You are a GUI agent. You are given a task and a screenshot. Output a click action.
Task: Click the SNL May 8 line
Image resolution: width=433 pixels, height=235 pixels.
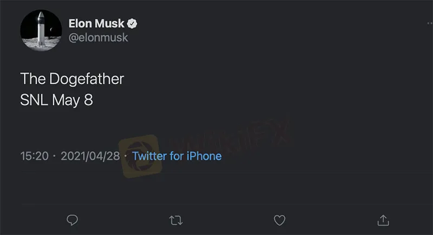click(57, 100)
